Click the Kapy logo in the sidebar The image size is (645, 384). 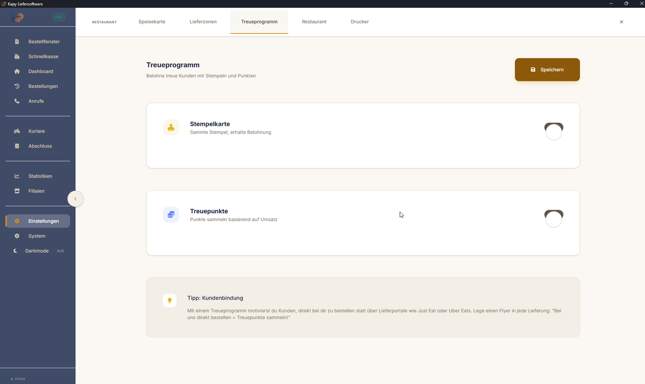click(x=18, y=17)
